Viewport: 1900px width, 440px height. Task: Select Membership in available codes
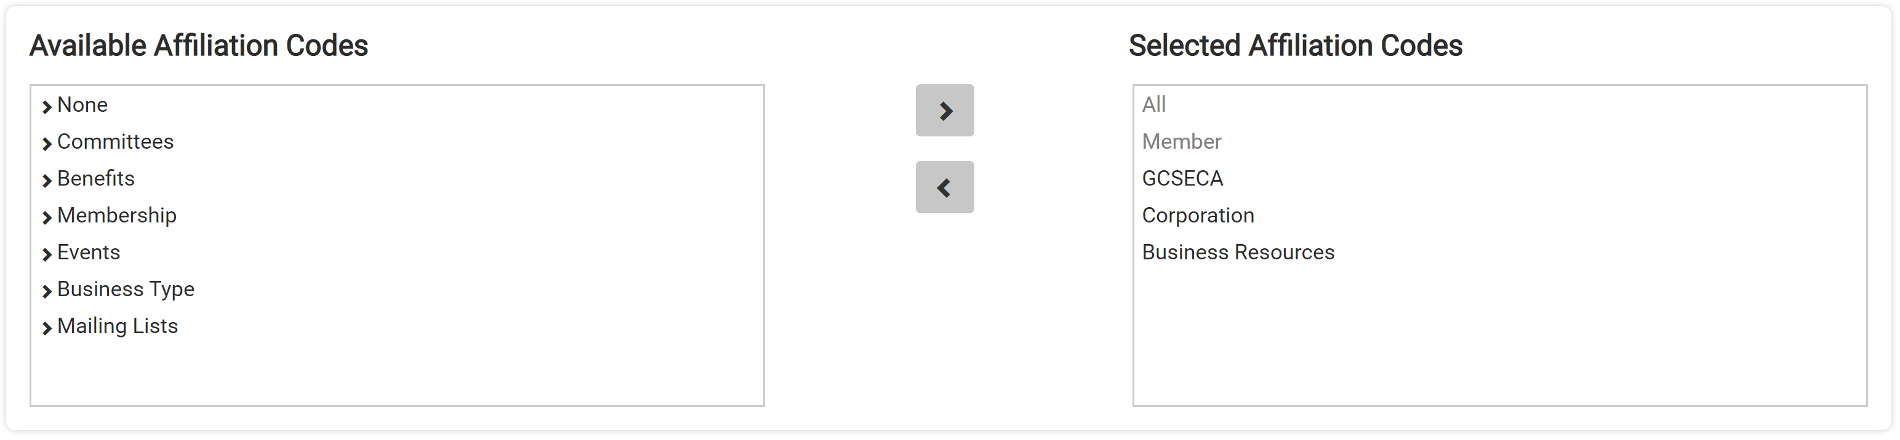pyautogui.click(x=116, y=216)
